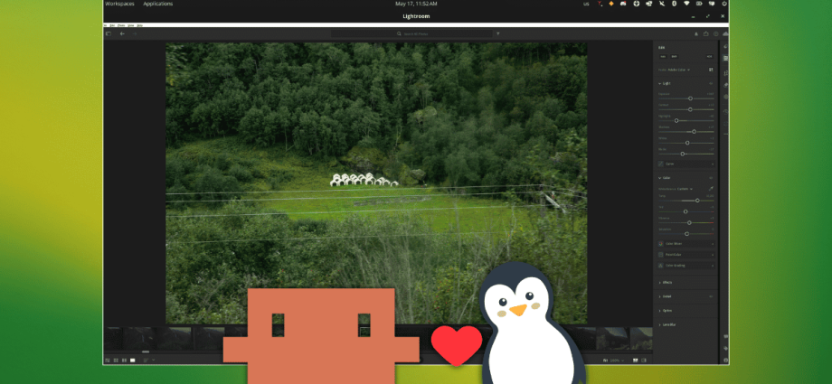Open Workspaces in the top panel
Image resolution: width=832 pixels, height=384 pixels.
point(119,4)
